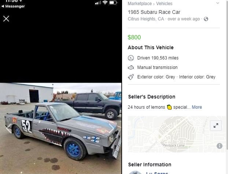Expand the map to full view

pos(216,125)
